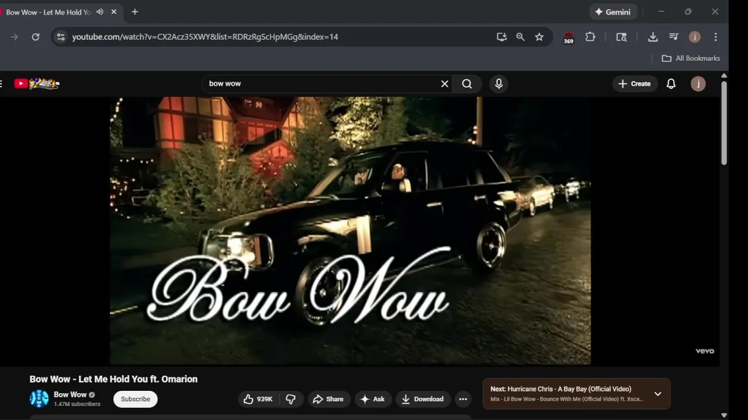Open the zoom magnifier icon in address bar

520,37
